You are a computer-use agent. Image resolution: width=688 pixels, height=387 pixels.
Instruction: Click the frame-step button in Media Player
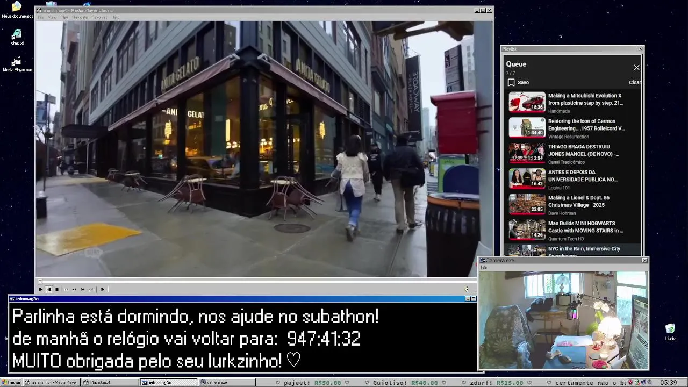pyautogui.click(x=102, y=289)
